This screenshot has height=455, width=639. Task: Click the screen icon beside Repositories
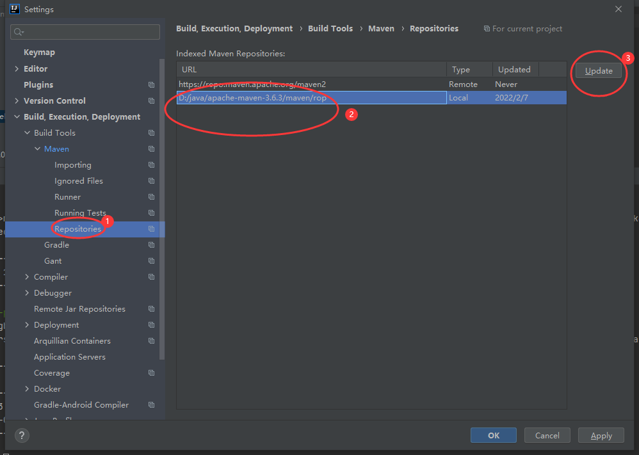click(x=151, y=228)
